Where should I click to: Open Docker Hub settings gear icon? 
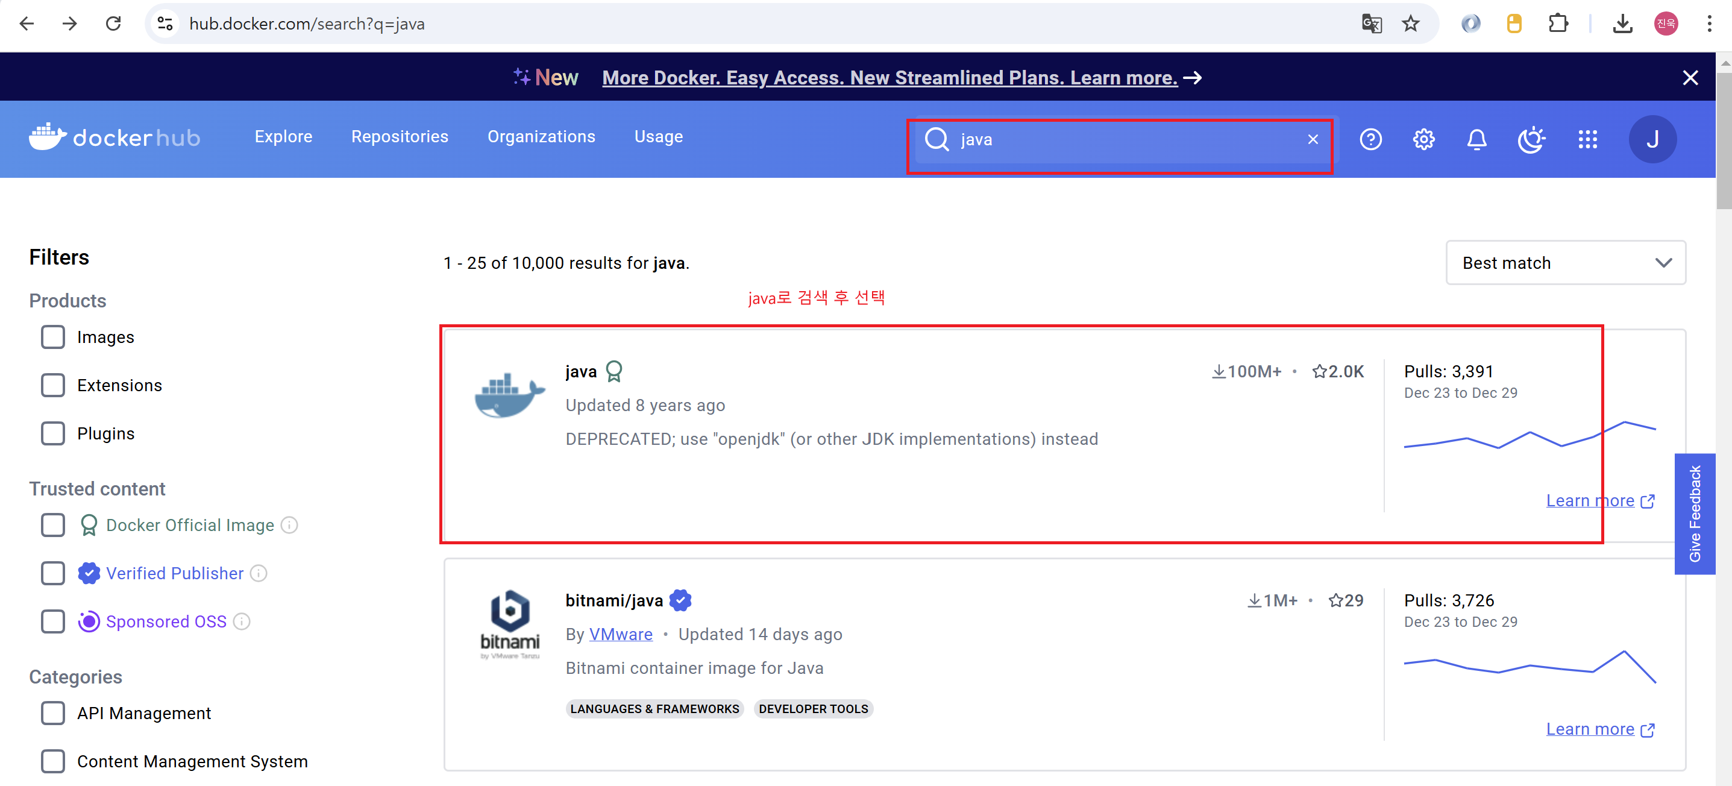pos(1423,139)
